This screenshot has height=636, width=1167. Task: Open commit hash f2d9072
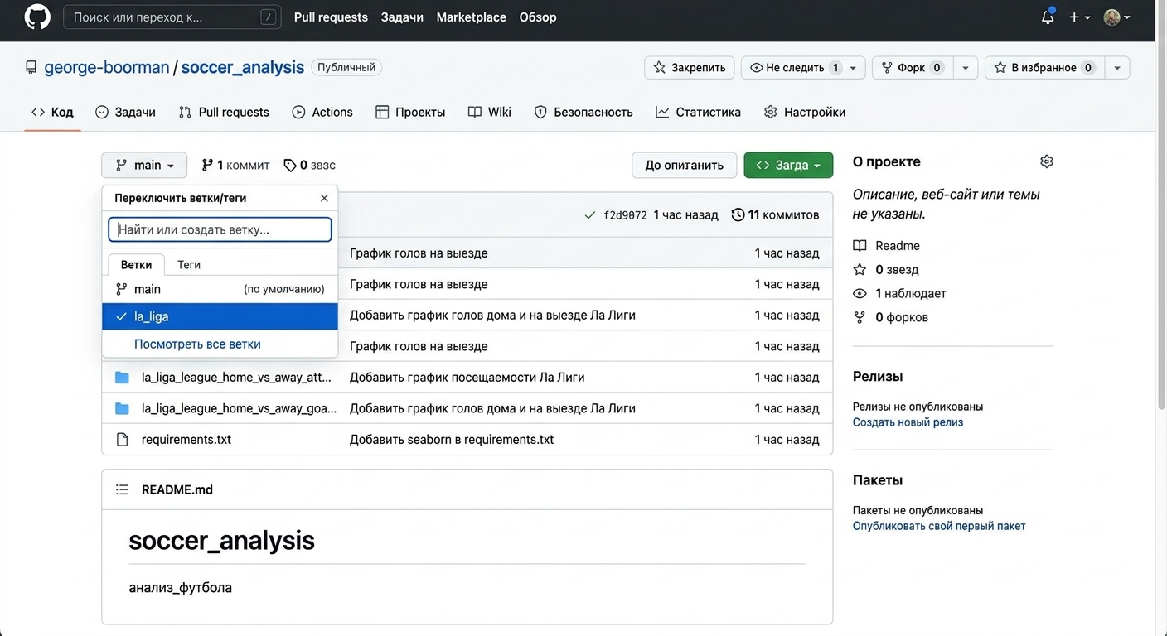point(625,215)
